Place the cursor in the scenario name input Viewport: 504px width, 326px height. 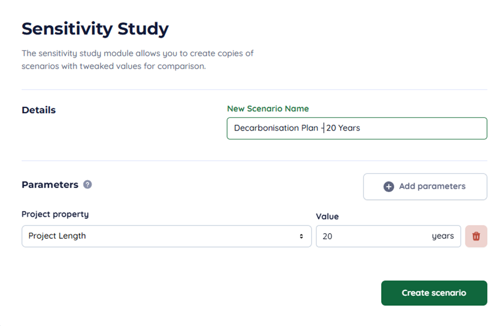click(x=356, y=128)
